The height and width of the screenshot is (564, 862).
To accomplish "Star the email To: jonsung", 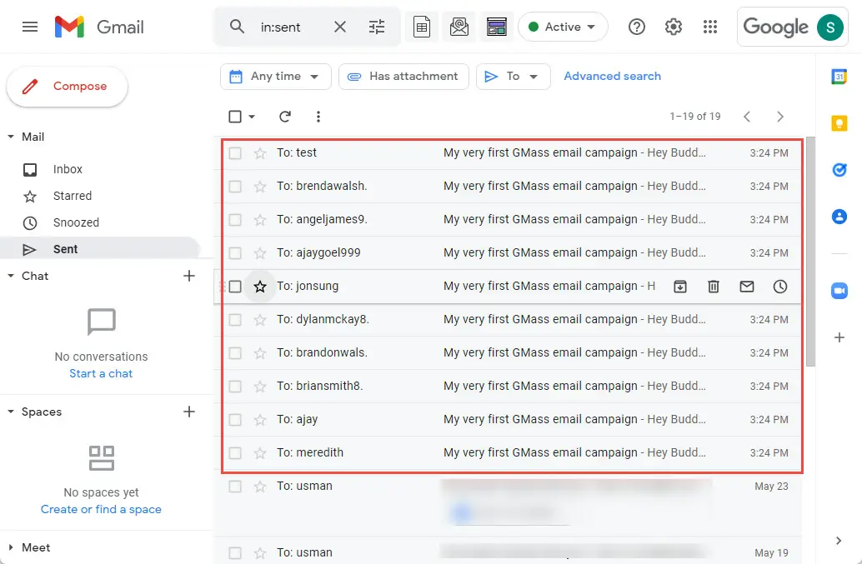I will (260, 286).
